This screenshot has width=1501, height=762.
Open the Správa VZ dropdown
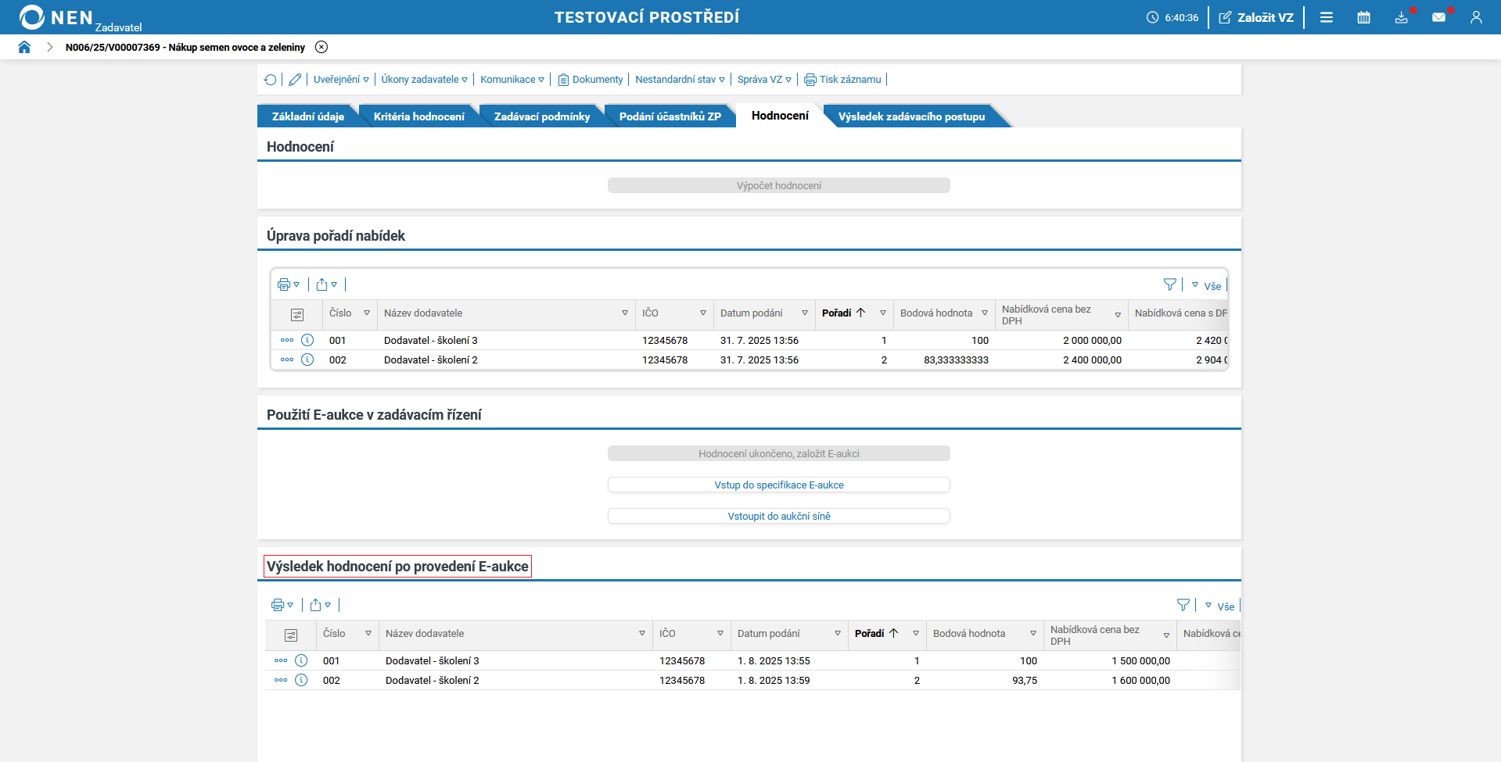click(763, 80)
